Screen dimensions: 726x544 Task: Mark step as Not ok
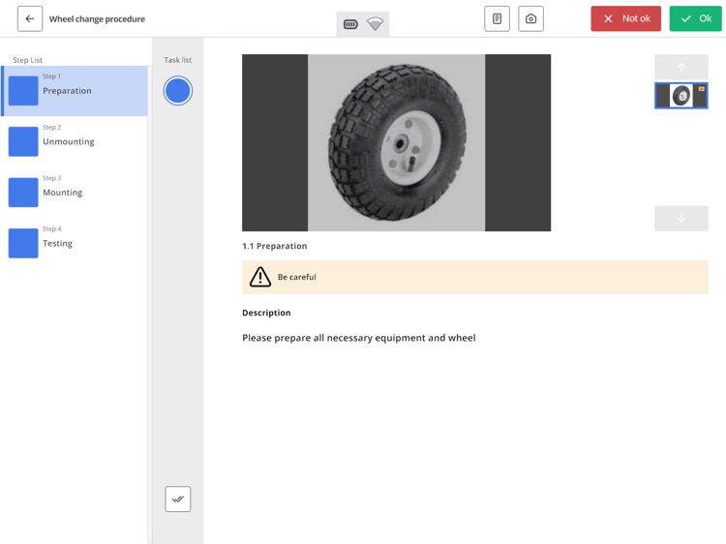[x=626, y=19]
